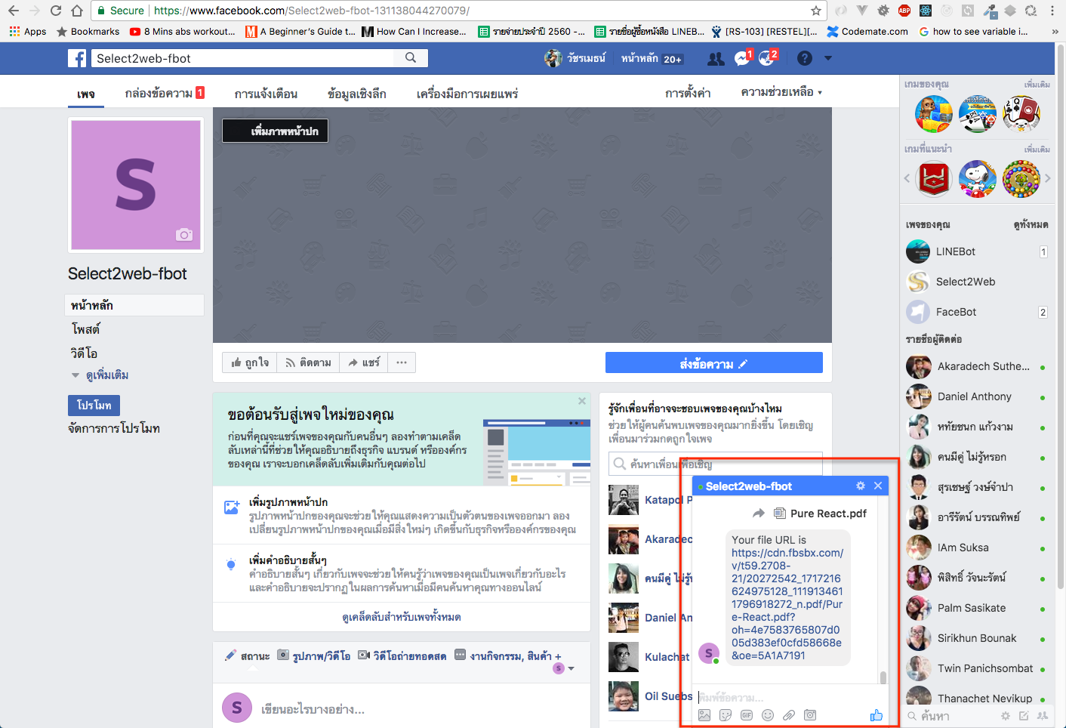
Task: Open the quick help question icon
Action: (x=805, y=58)
